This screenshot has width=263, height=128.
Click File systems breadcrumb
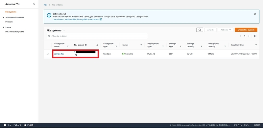tap(57, 5)
